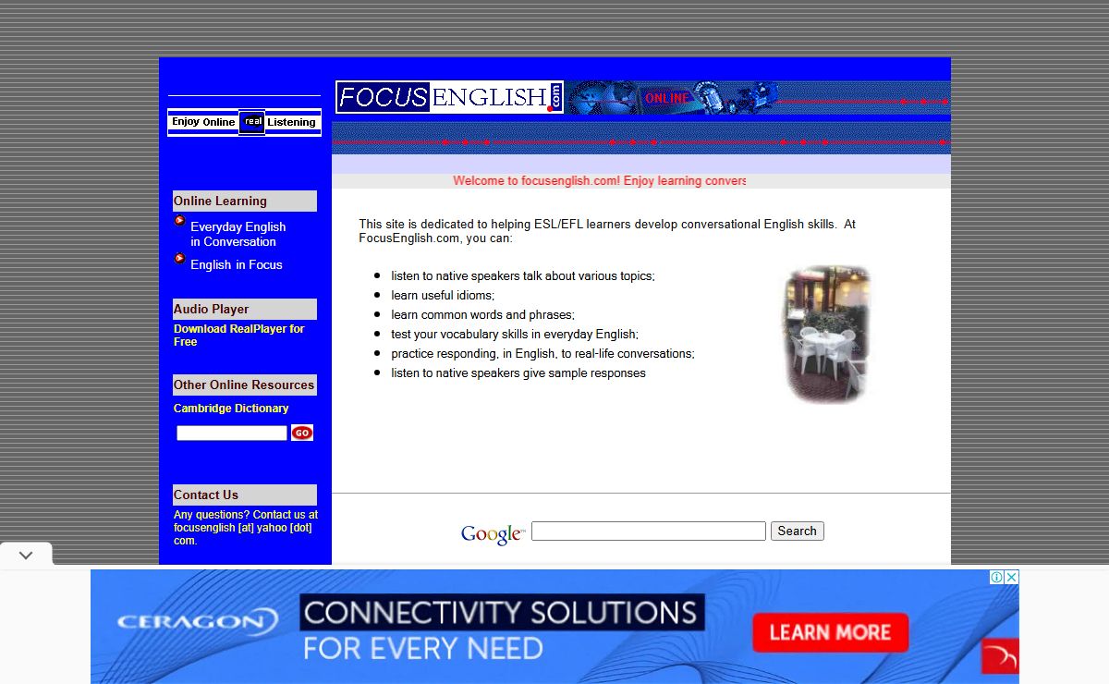Click the contact email address text
The height and width of the screenshot is (684, 1109).
click(243, 534)
